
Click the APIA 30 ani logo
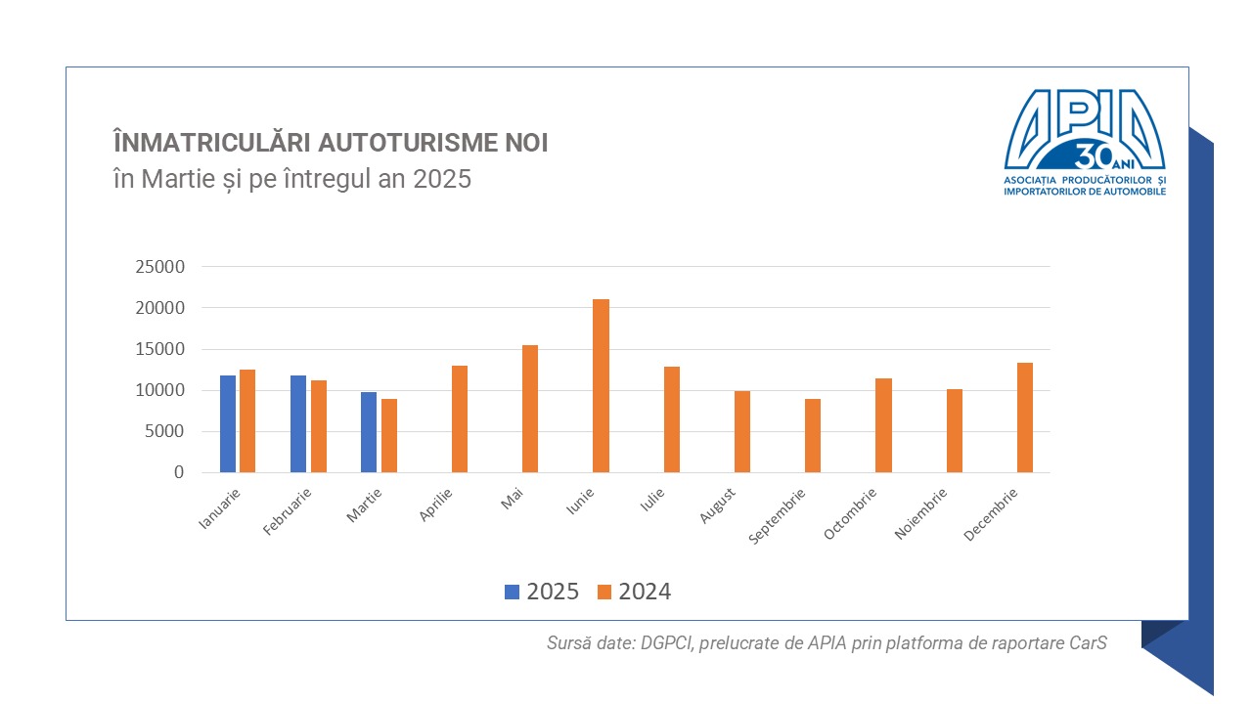pos(1084,143)
